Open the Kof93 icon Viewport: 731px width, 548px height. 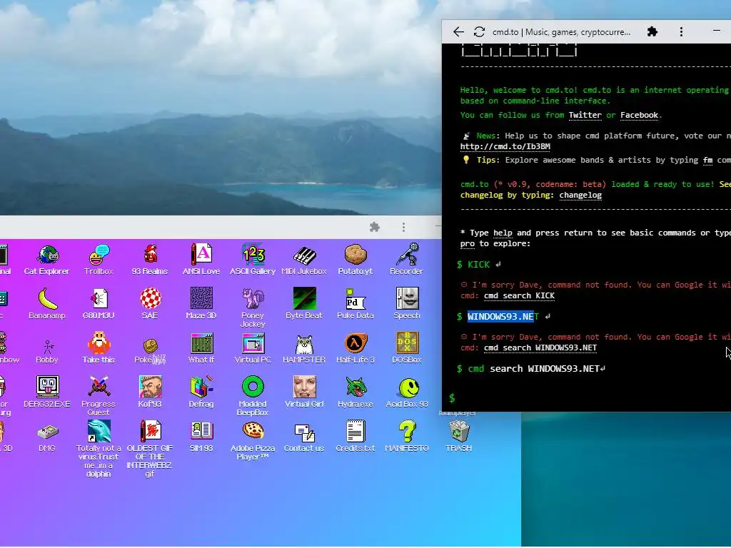150,392
